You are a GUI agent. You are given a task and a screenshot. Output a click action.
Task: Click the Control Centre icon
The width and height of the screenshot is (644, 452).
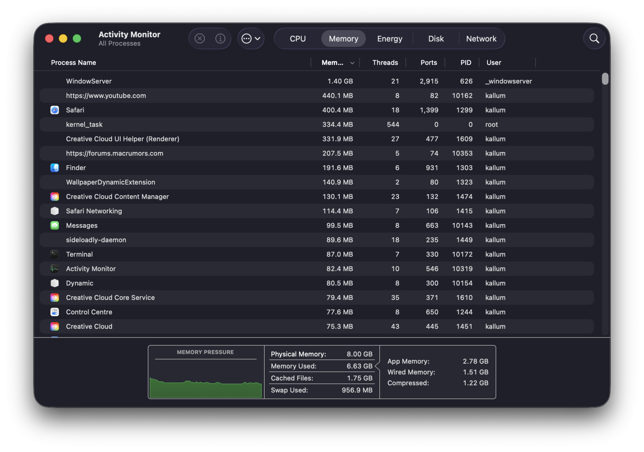55,312
